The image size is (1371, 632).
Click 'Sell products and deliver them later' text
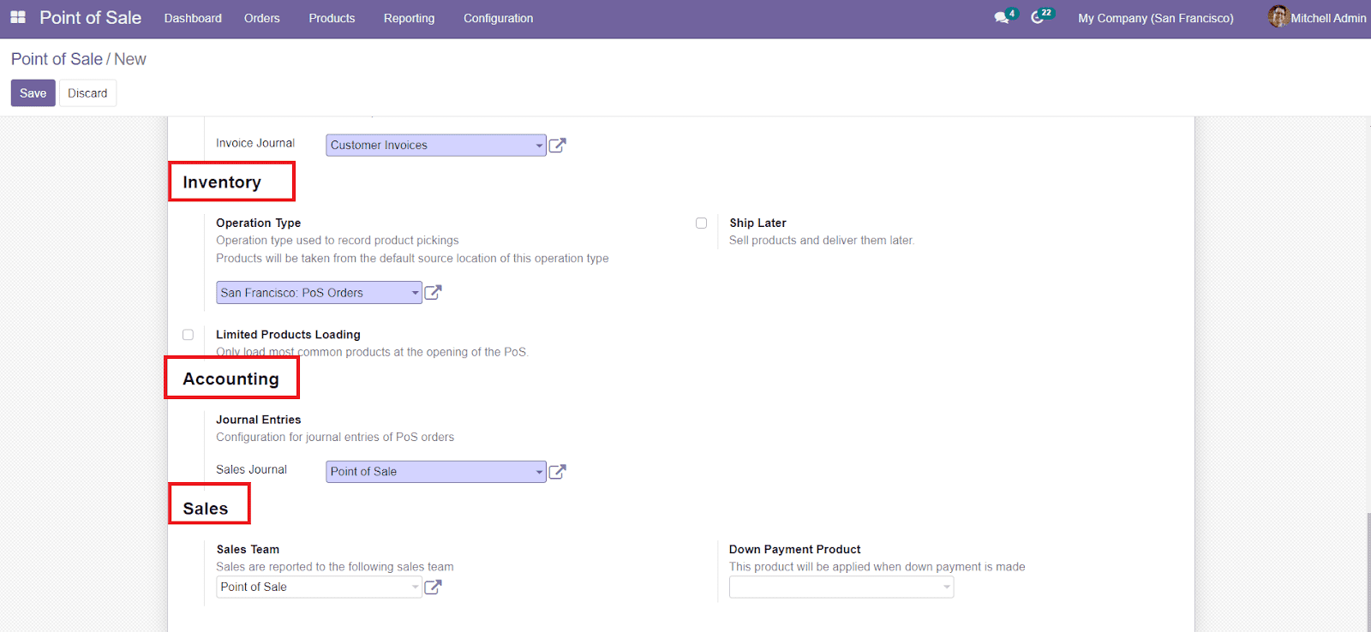pyautogui.click(x=822, y=241)
